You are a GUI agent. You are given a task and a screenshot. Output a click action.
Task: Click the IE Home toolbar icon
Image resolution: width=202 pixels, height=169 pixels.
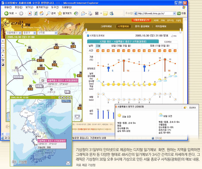(x=41, y=13)
